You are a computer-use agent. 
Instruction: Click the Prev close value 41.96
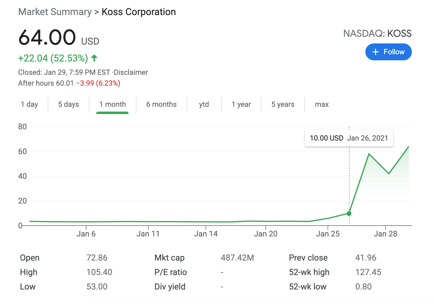coord(366,258)
